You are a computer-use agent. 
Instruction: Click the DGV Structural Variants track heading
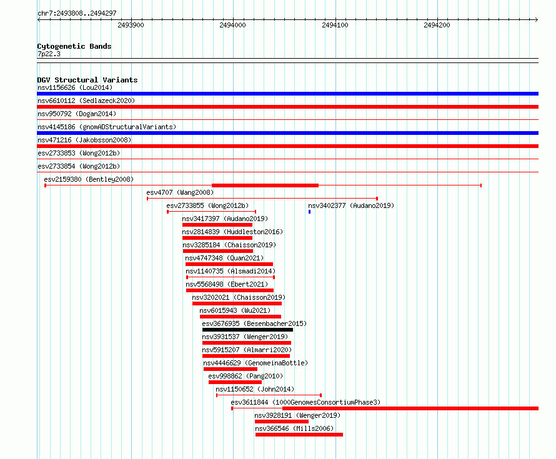87,80
